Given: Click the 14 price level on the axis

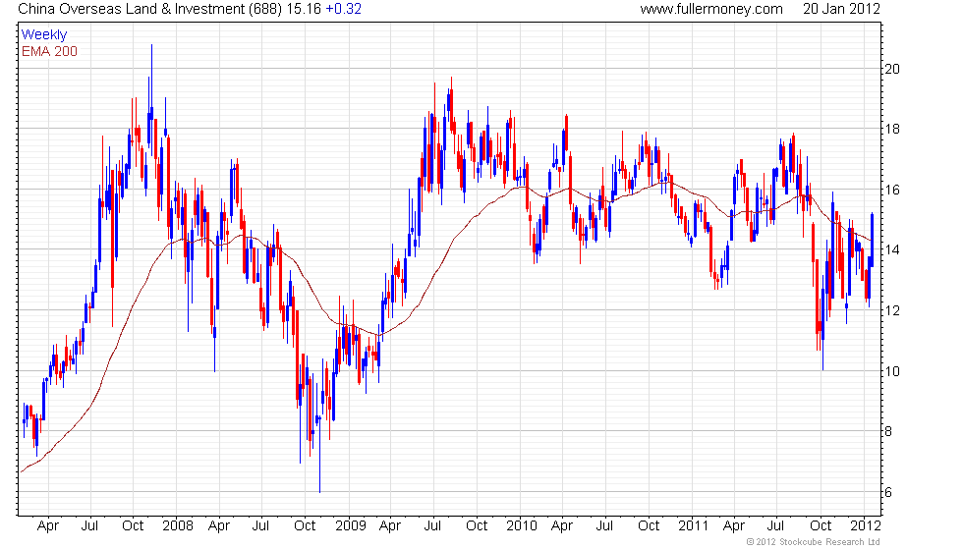Looking at the screenshot, I should pos(892,249).
